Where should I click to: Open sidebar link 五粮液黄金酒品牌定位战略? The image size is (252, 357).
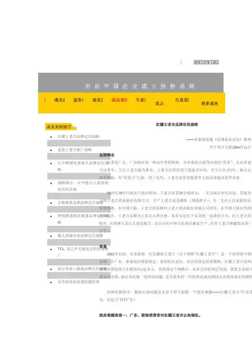[x=80, y=202]
